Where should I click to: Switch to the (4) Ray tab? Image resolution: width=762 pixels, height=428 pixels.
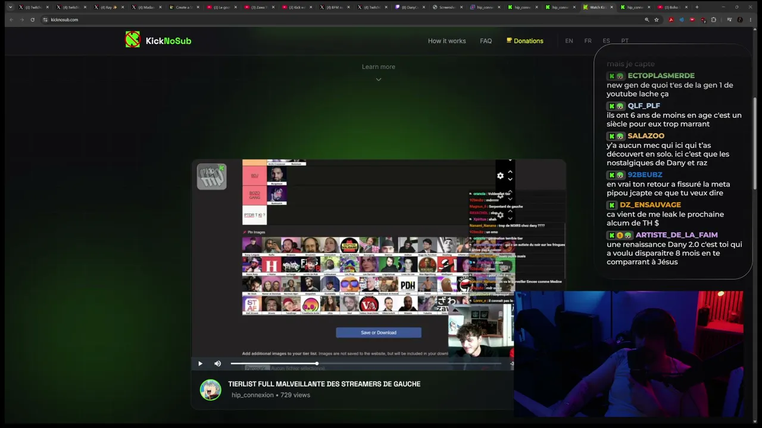click(x=110, y=7)
